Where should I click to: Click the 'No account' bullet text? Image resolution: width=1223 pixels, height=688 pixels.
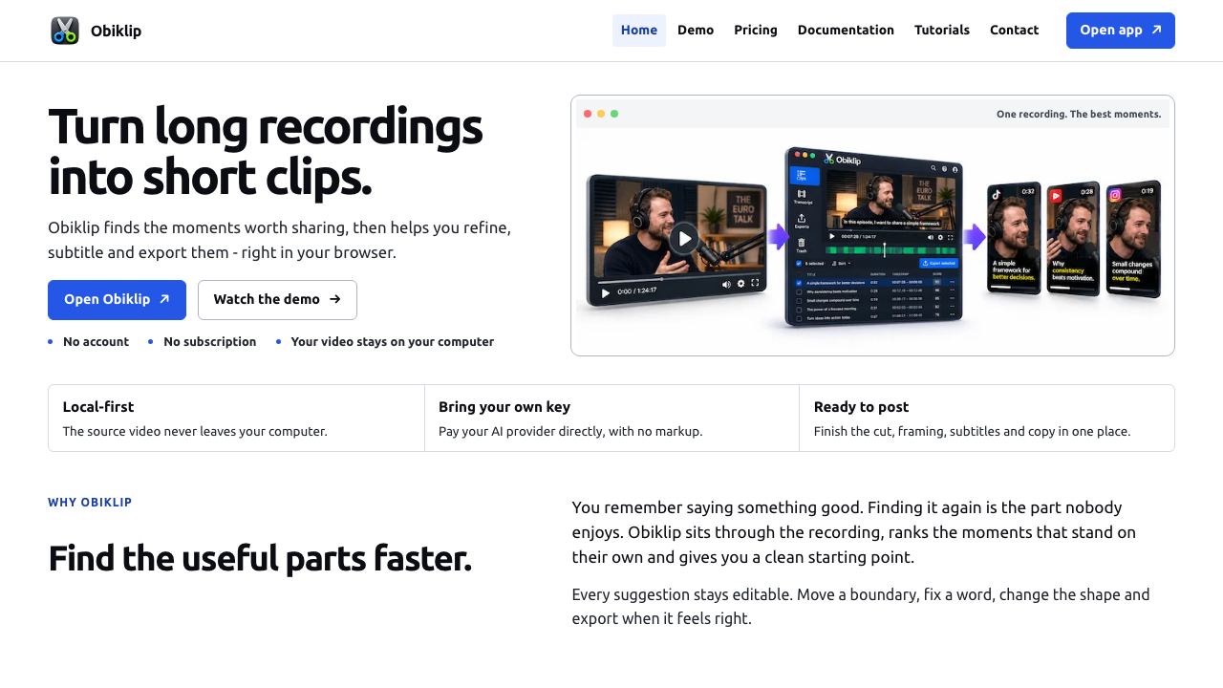[96, 342]
